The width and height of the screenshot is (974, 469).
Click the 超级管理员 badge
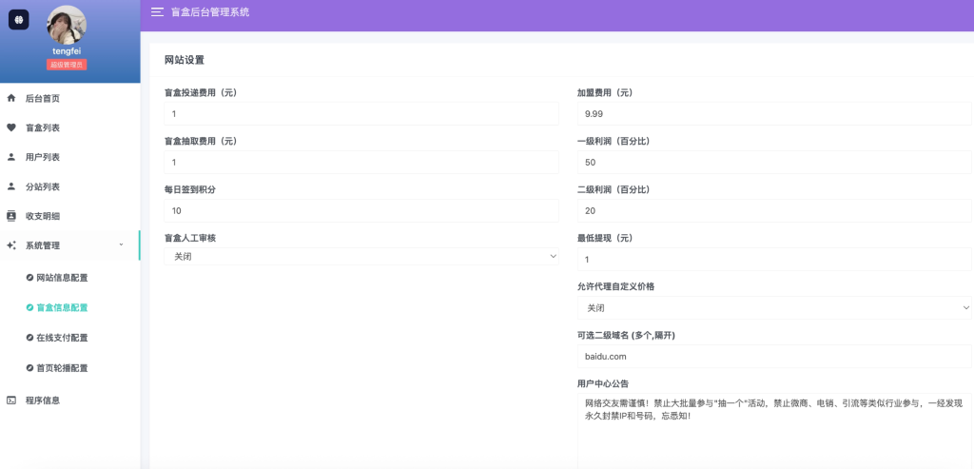click(67, 65)
